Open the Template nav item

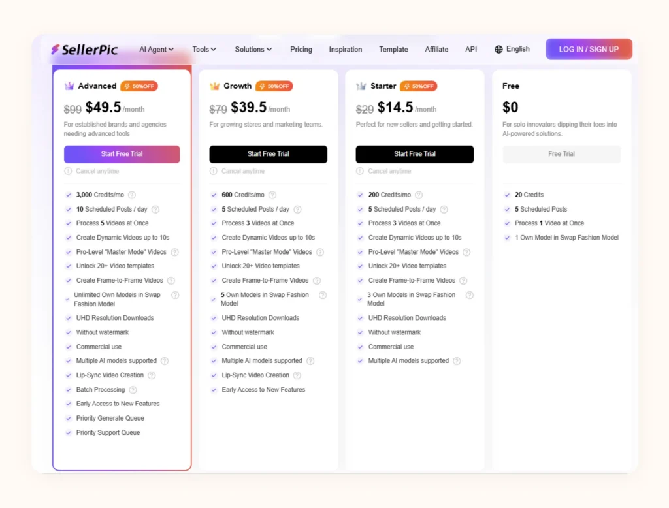pos(393,50)
